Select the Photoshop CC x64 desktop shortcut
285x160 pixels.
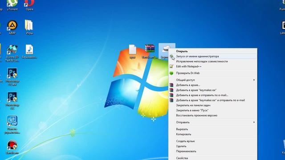(12, 77)
